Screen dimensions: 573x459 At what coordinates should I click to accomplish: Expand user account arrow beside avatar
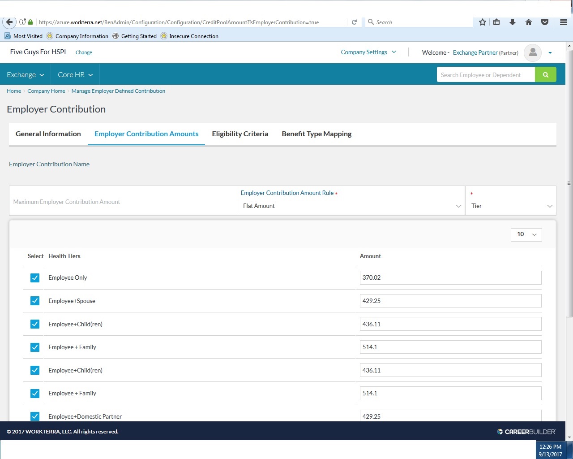(550, 53)
